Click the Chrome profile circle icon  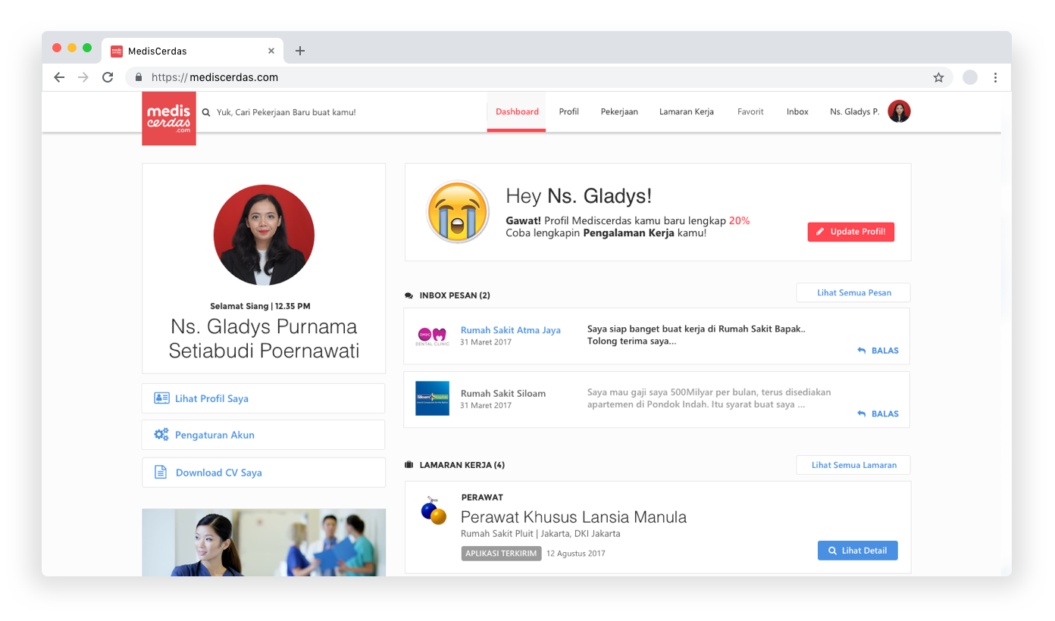click(x=970, y=77)
